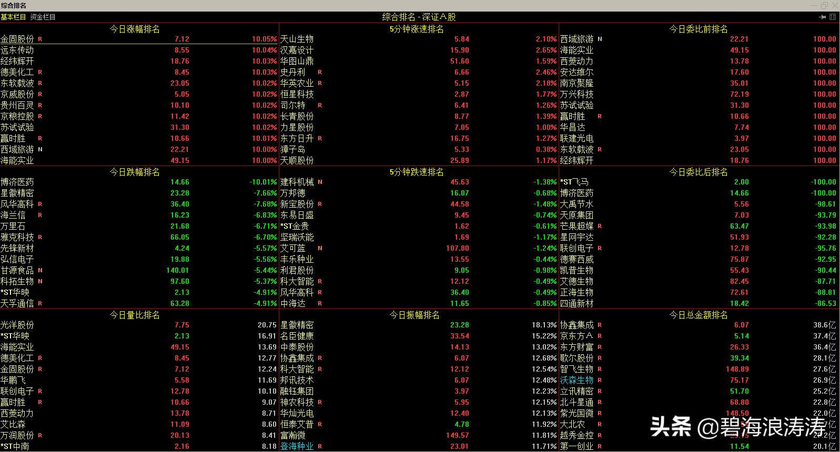This screenshot has width=840, height=452.
Task: Select 甘源食品 row
Action: [x=139, y=270]
